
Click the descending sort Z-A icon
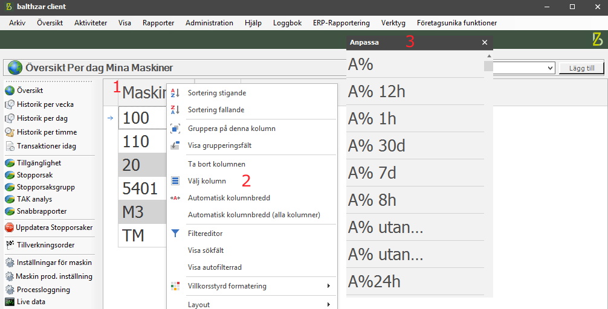coord(175,110)
